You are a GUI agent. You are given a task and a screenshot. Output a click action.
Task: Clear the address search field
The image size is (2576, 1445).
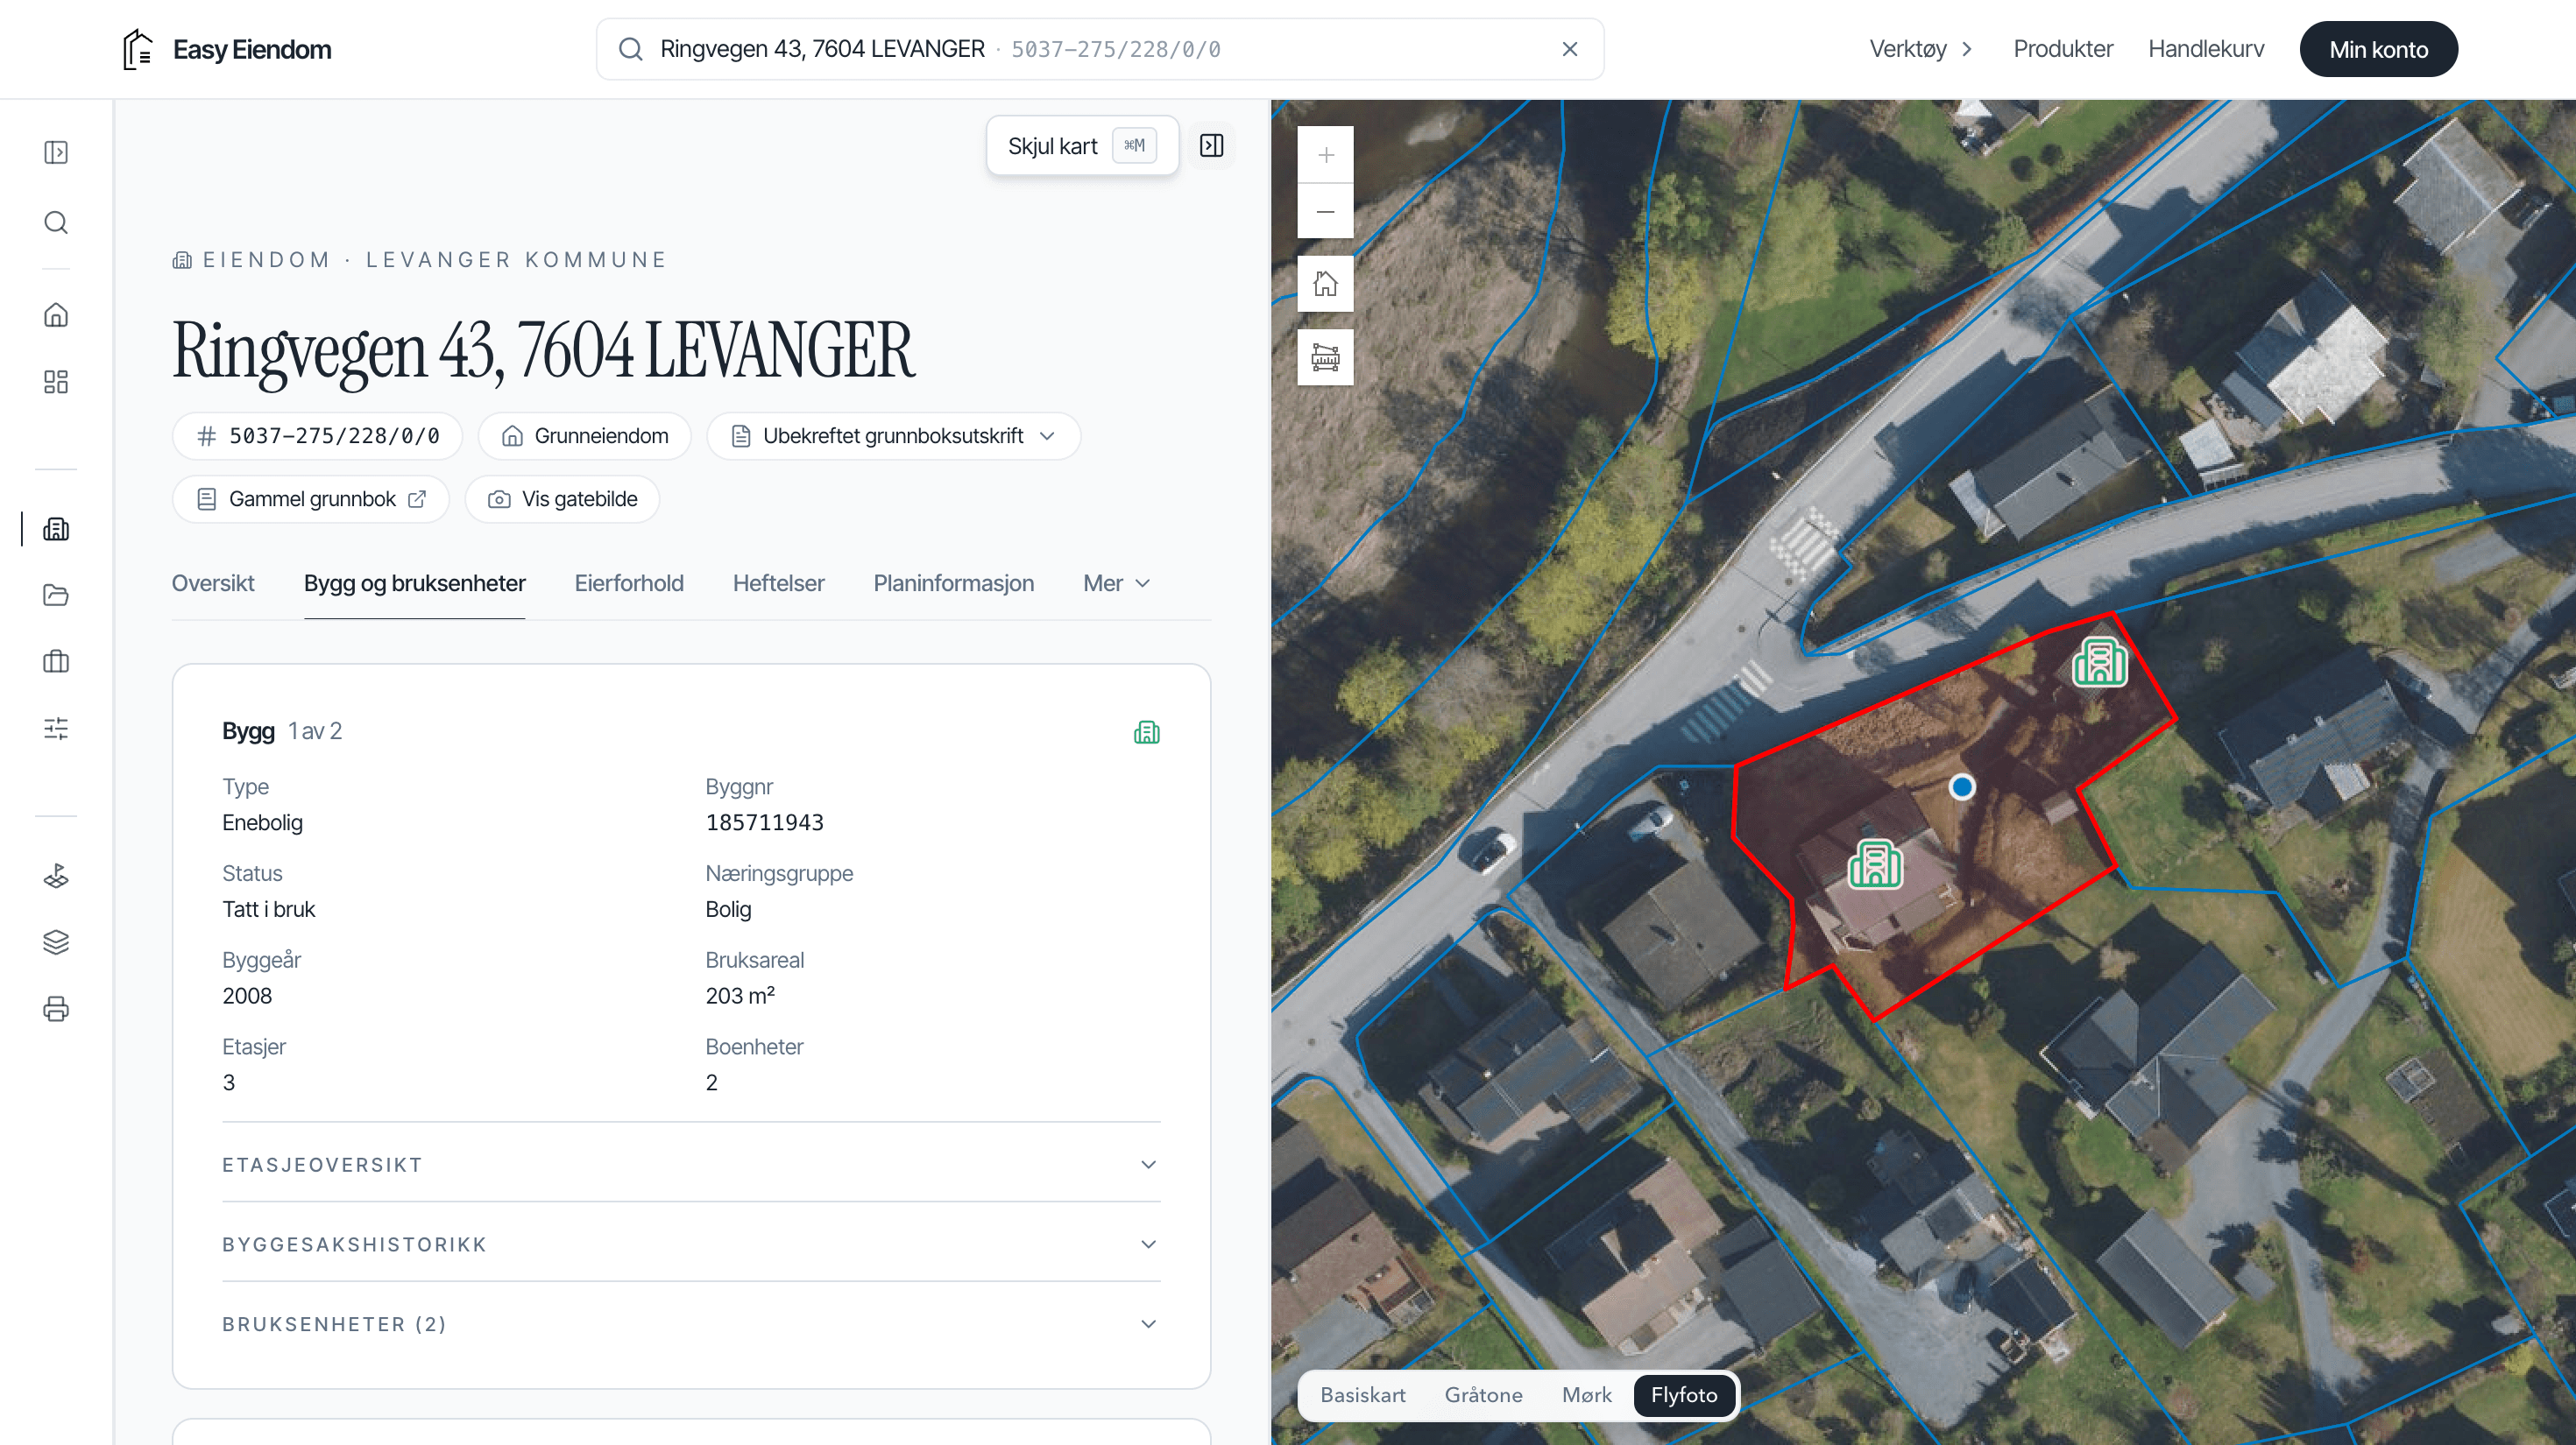tap(1569, 49)
